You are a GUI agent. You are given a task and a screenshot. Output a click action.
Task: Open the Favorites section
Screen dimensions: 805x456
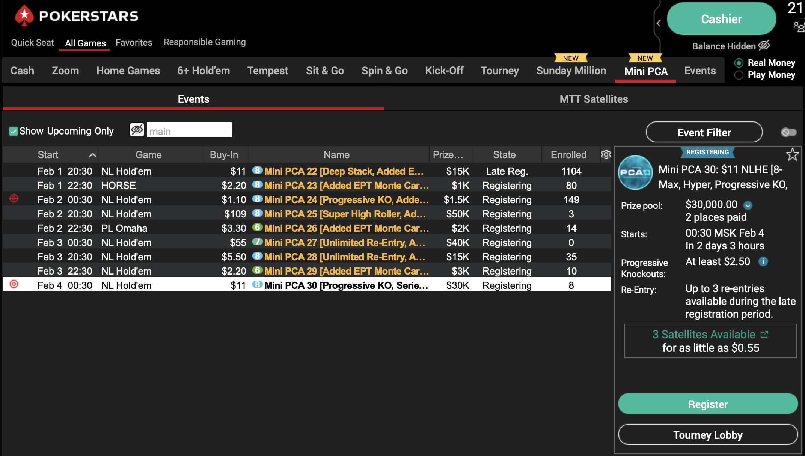point(134,42)
